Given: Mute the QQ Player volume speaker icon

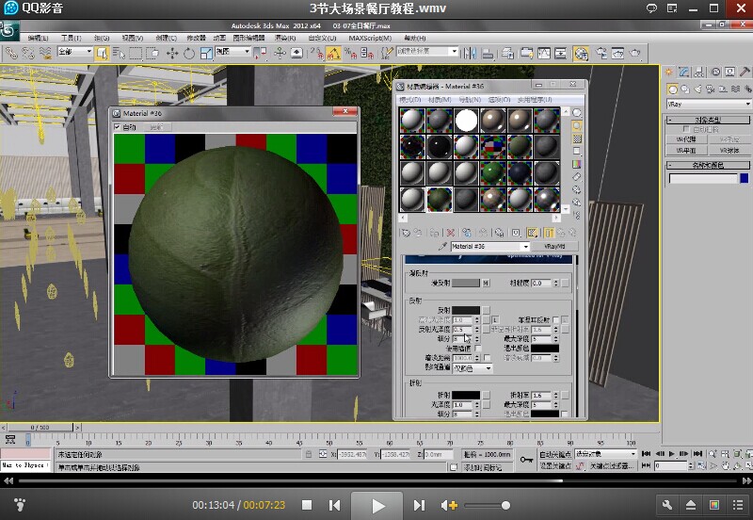Looking at the screenshot, I should (x=449, y=505).
